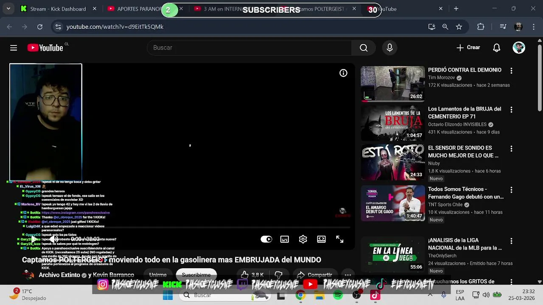Open Chrome profile avatar
This screenshot has width=543, height=305.
click(x=518, y=27)
